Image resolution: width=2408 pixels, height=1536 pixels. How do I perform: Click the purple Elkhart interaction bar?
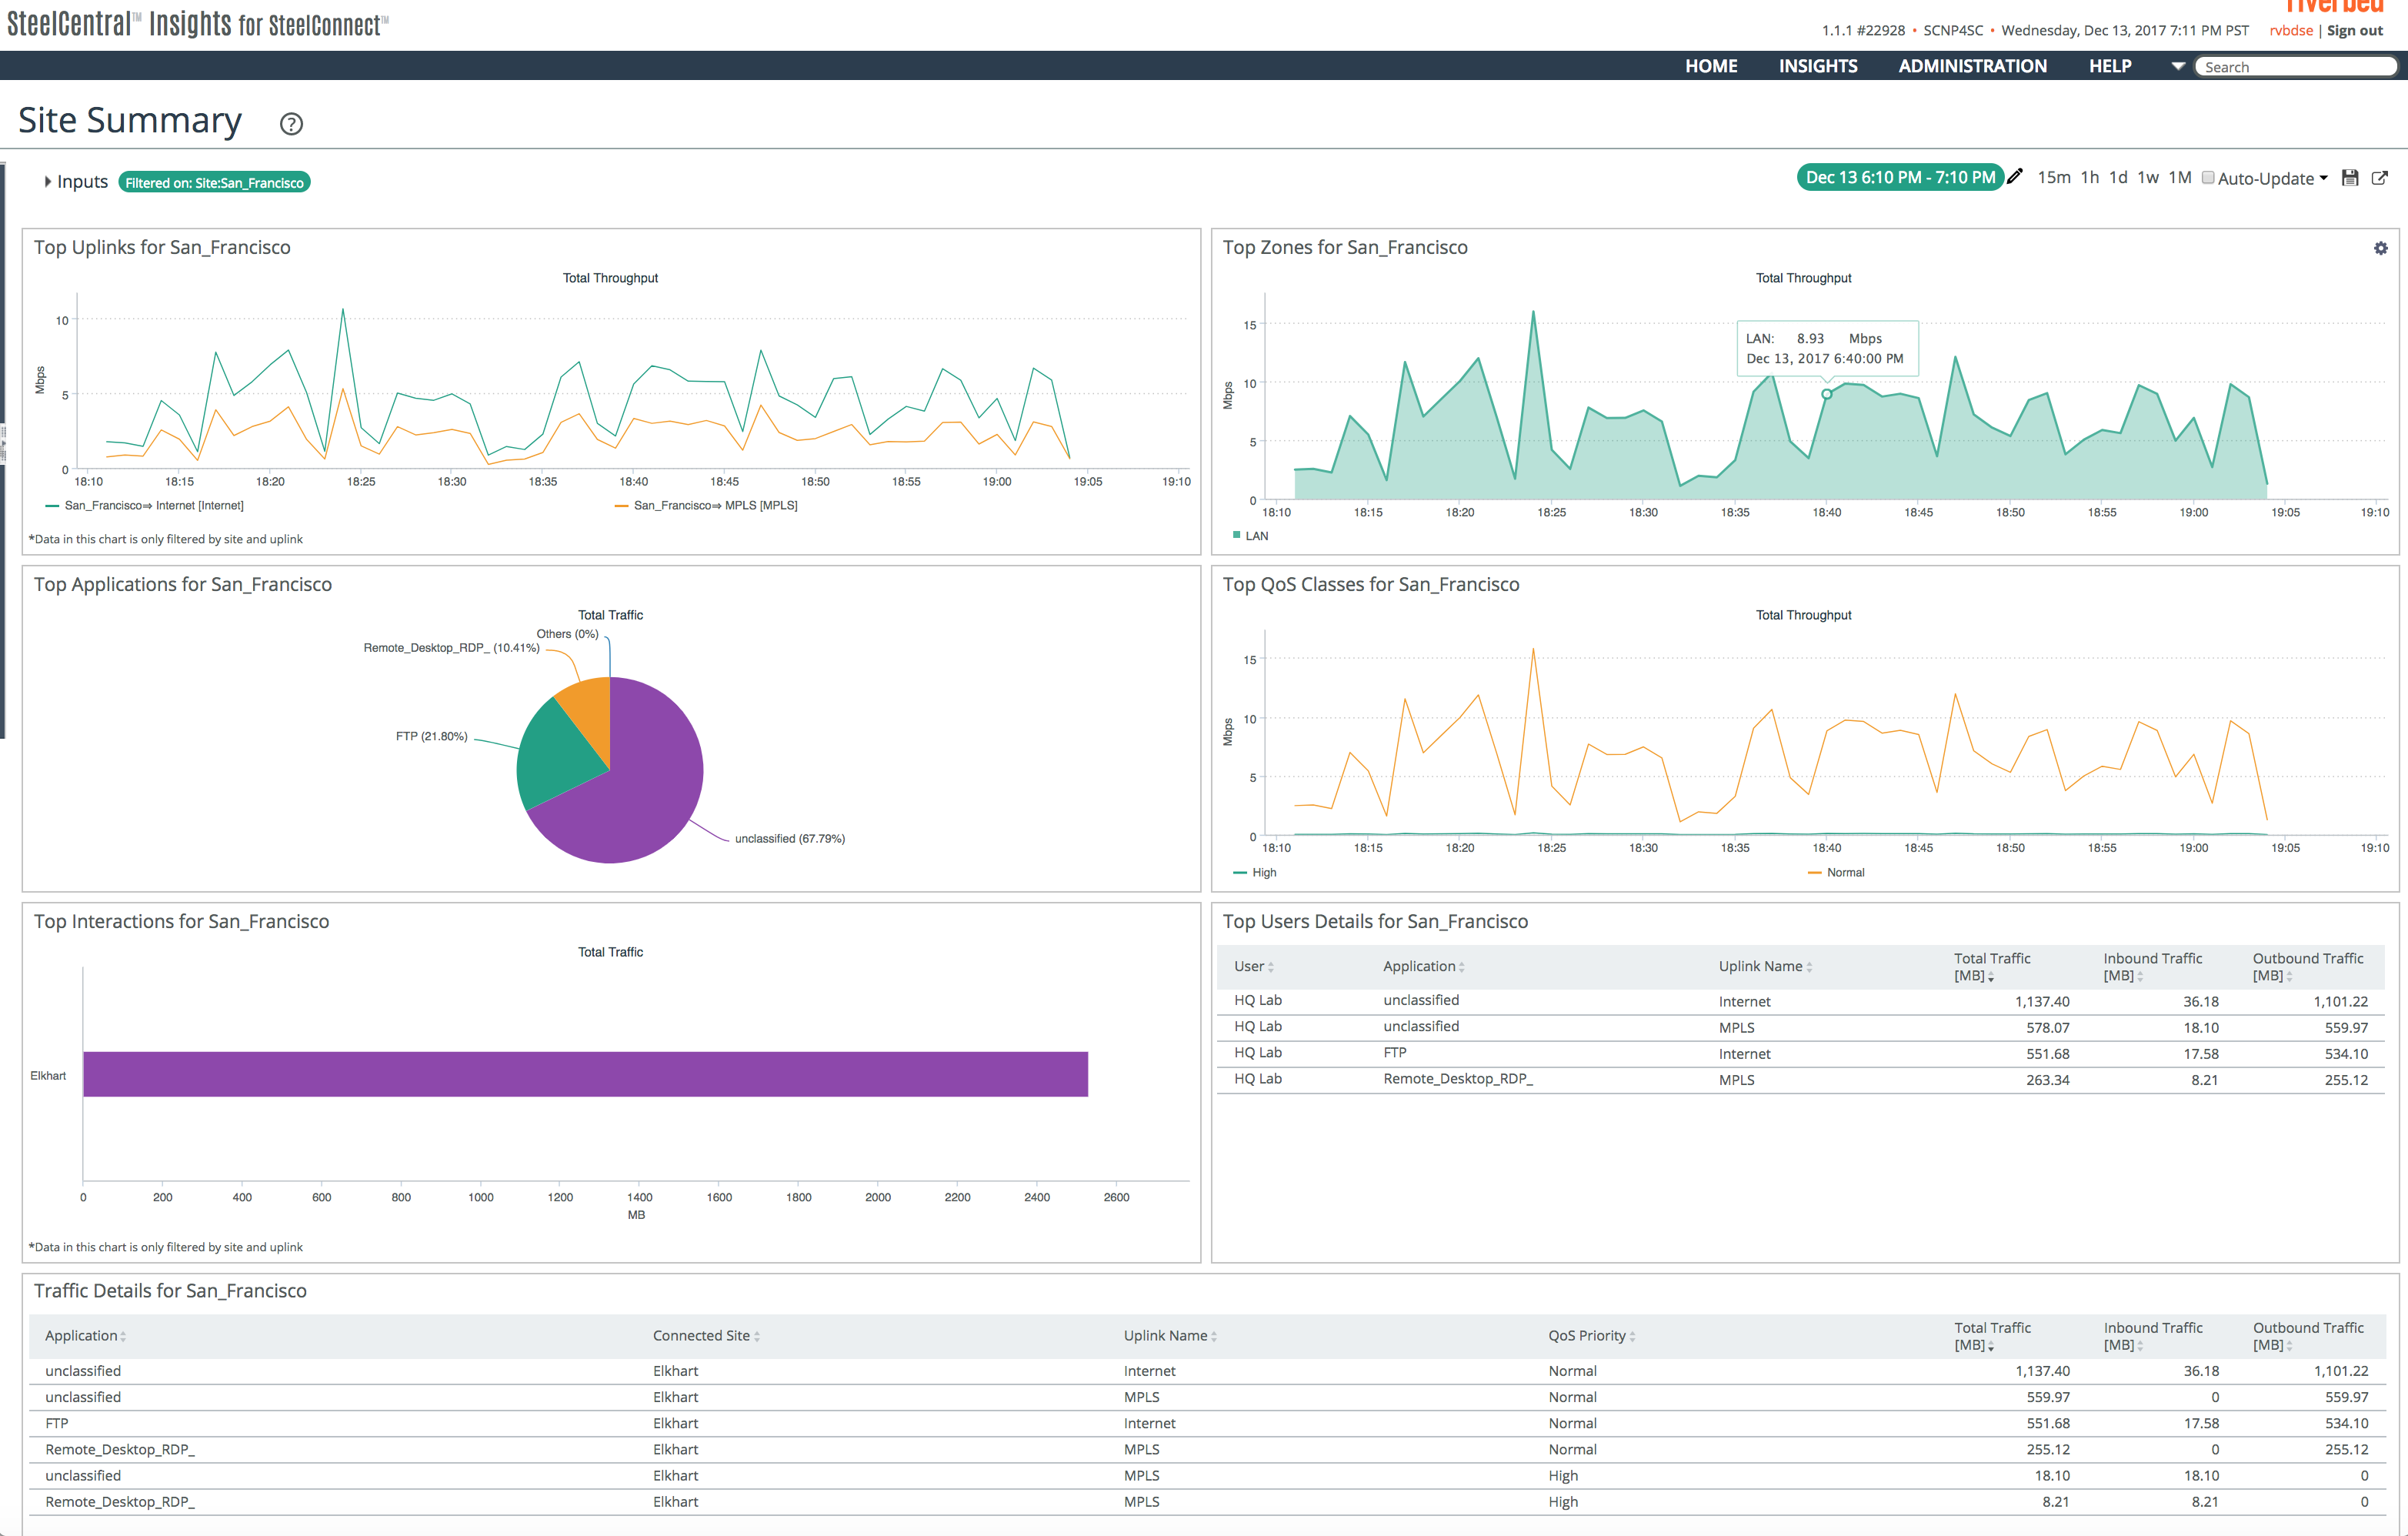pyautogui.click(x=585, y=1074)
